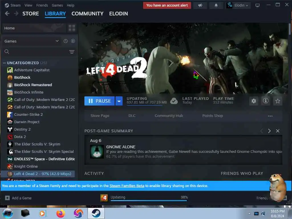Screen dimensions: 292x219
Task: Open the three-dots more links menu
Action: 270,116
